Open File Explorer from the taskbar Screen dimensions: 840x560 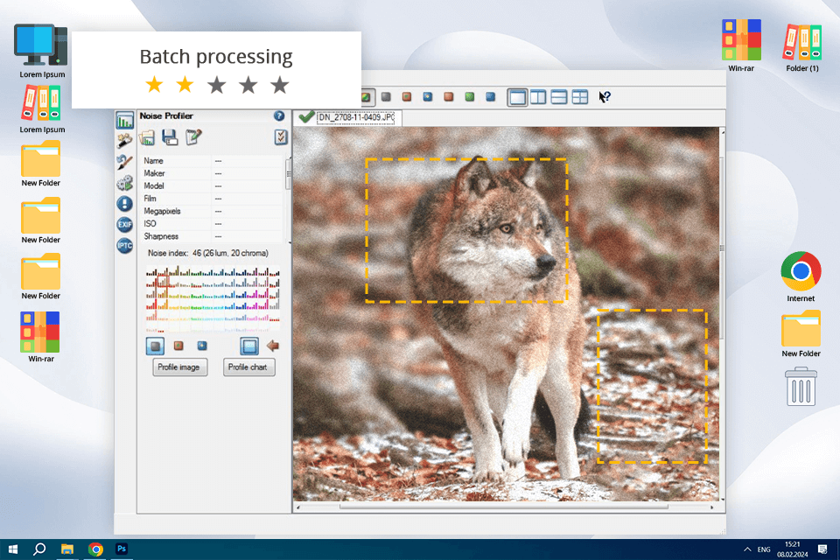[67, 549]
